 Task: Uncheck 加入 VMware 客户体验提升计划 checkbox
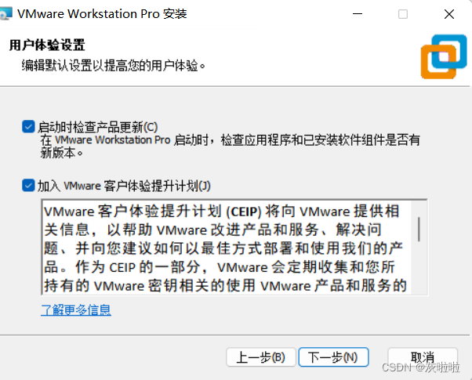pyautogui.click(x=28, y=186)
